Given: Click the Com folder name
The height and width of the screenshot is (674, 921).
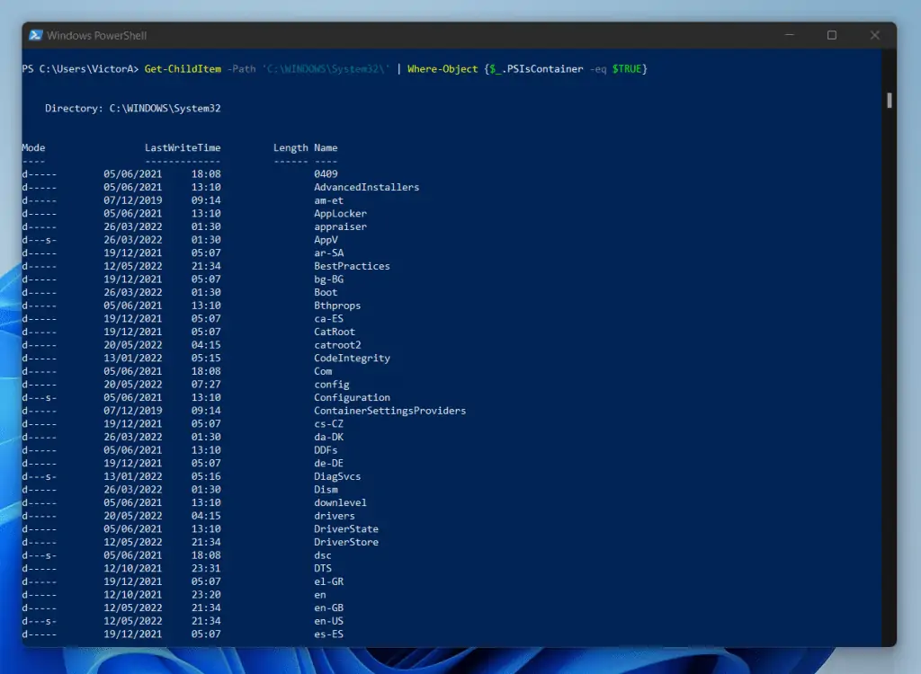Looking at the screenshot, I should click(x=323, y=371).
